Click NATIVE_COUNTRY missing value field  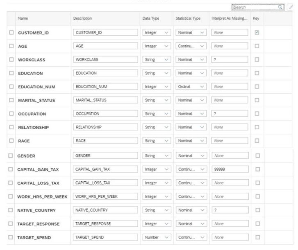click(230, 210)
